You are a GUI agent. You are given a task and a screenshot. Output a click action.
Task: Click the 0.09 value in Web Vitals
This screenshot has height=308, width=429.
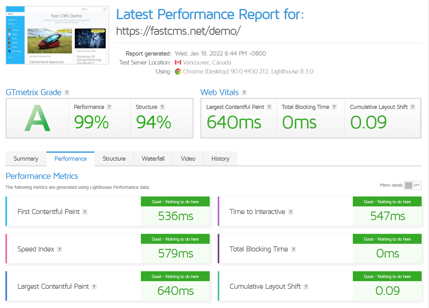tap(368, 122)
